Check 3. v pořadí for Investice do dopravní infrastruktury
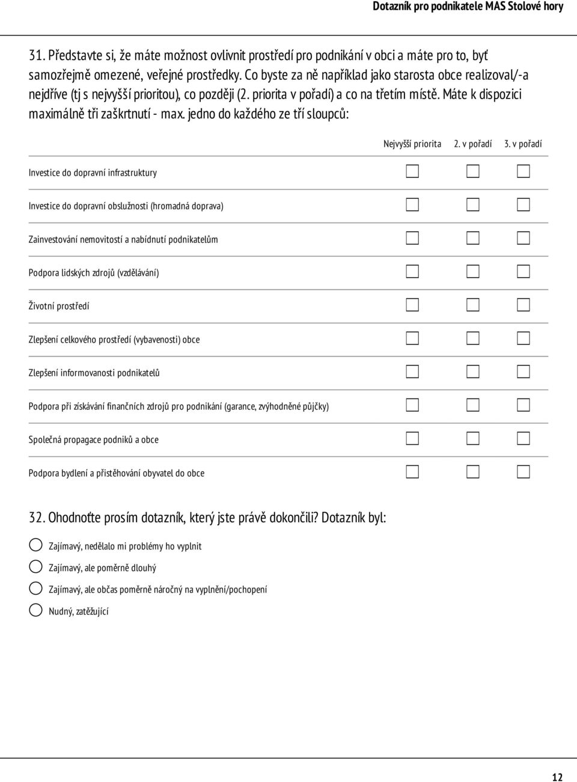Screen dimensions: 577x782 coord(524,172)
